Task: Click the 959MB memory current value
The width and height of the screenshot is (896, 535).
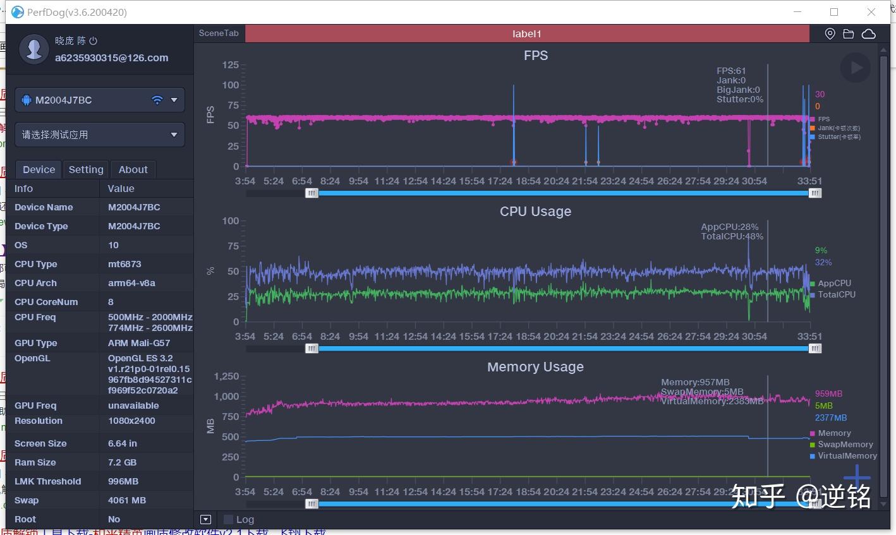Action: click(x=828, y=394)
